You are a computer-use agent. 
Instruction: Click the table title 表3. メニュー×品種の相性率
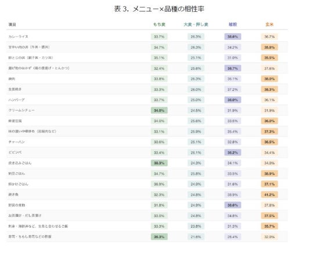(159, 9)
